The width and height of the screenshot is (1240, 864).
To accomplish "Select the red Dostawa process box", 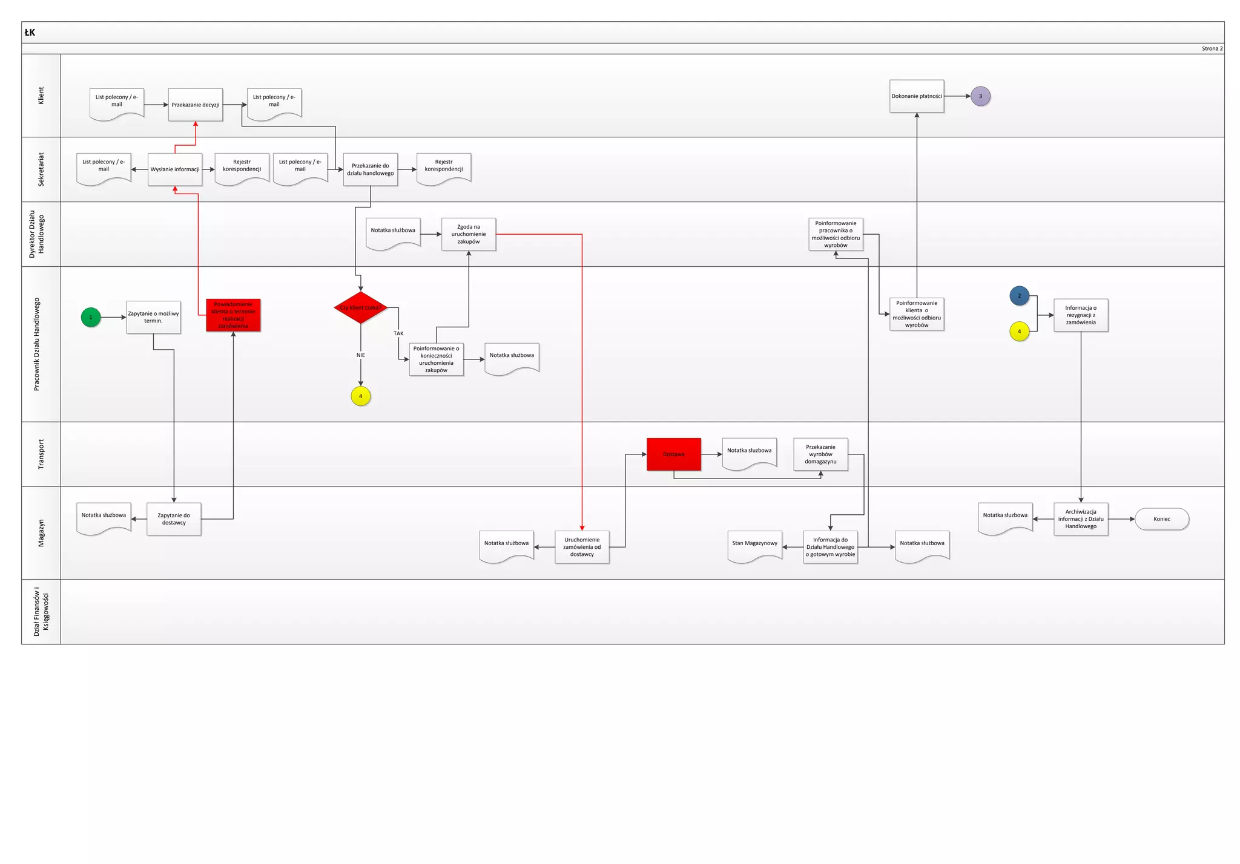I will [x=674, y=454].
